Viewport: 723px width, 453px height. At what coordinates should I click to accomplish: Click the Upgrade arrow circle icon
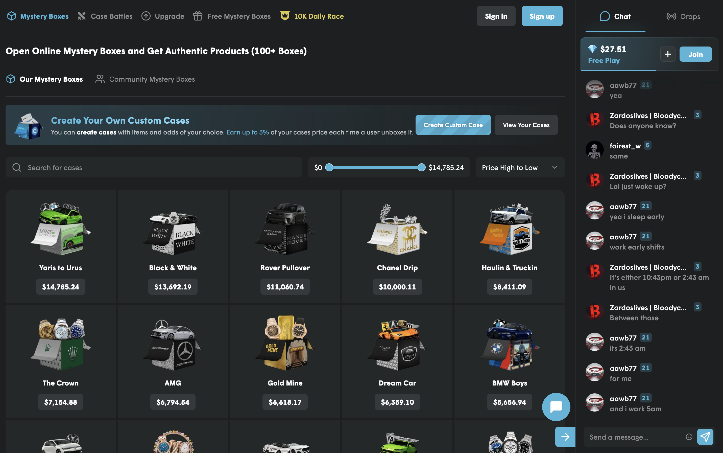coord(146,16)
